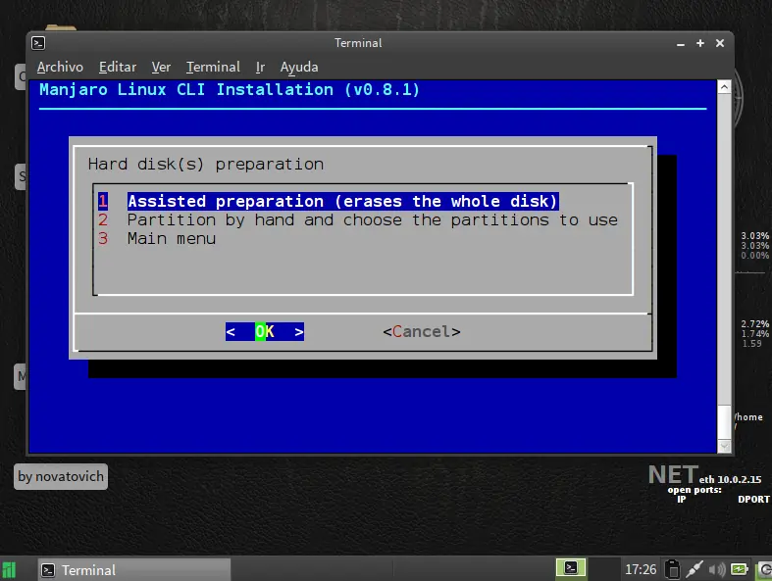The height and width of the screenshot is (581, 772).
Task: Maximize the Terminal window
Action: pyautogui.click(x=700, y=43)
